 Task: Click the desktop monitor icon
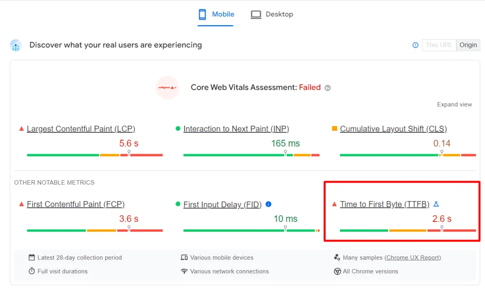[x=256, y=15]
